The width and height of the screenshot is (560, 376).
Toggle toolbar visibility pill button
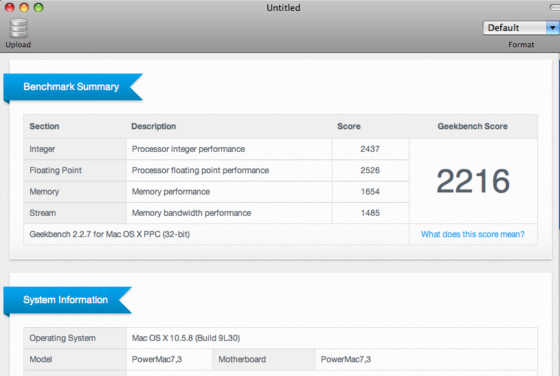pos(555,8)
